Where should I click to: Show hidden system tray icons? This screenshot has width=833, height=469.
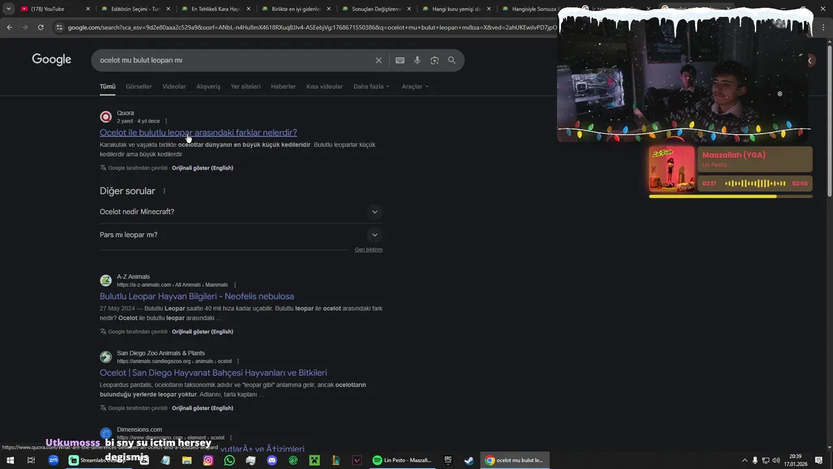tap(744, 461)
